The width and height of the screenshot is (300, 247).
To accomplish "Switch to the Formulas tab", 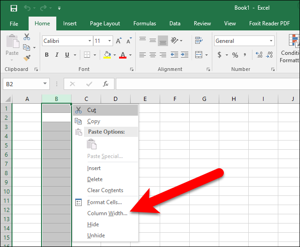I will 144,24.
